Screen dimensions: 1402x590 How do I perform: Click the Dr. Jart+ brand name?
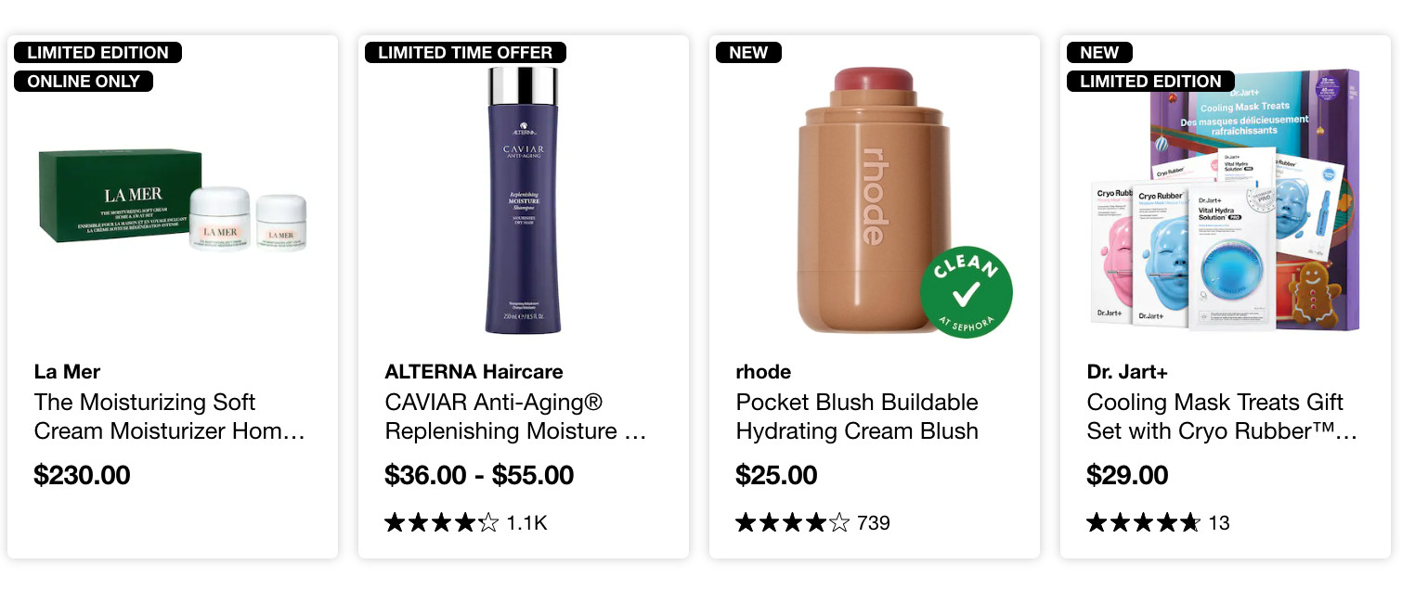pyautogui.click(x=1127, y=372)
